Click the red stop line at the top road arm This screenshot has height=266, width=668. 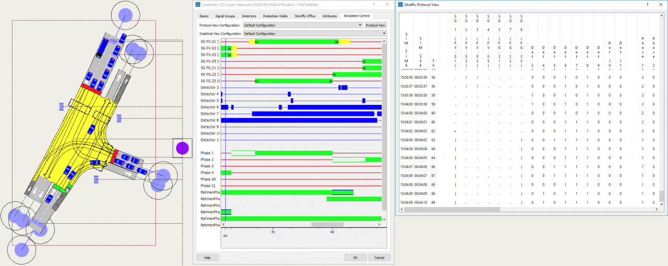coord(92,88)
